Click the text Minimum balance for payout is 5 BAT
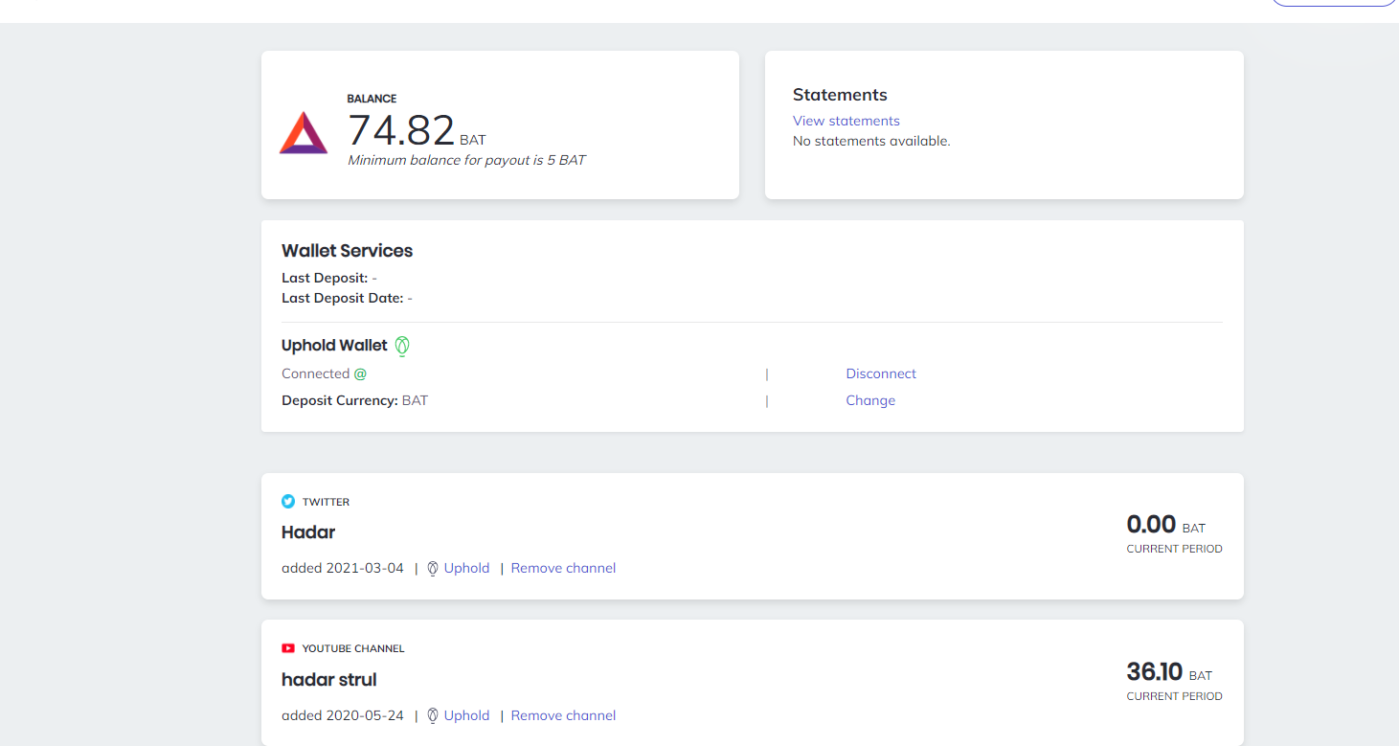This screenshot has width=1399, height=746. (466, 160)
